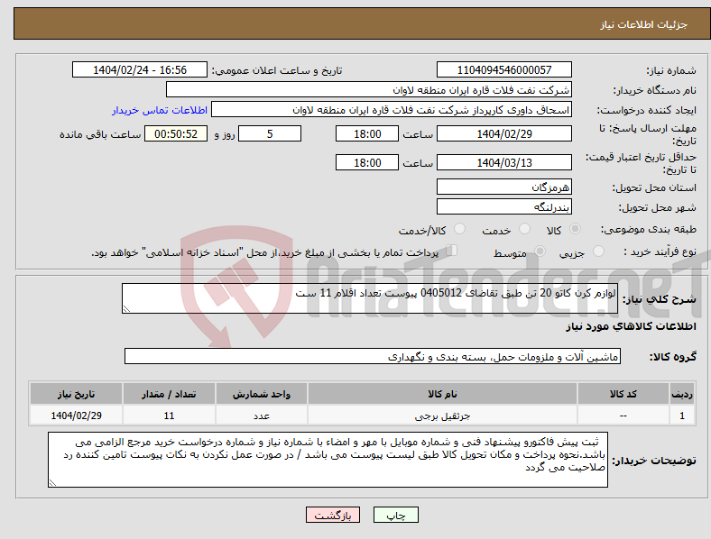Click the delivery city field بندرلنگه
The height and width of the screenshot is (539, 711).
[504, 206]
